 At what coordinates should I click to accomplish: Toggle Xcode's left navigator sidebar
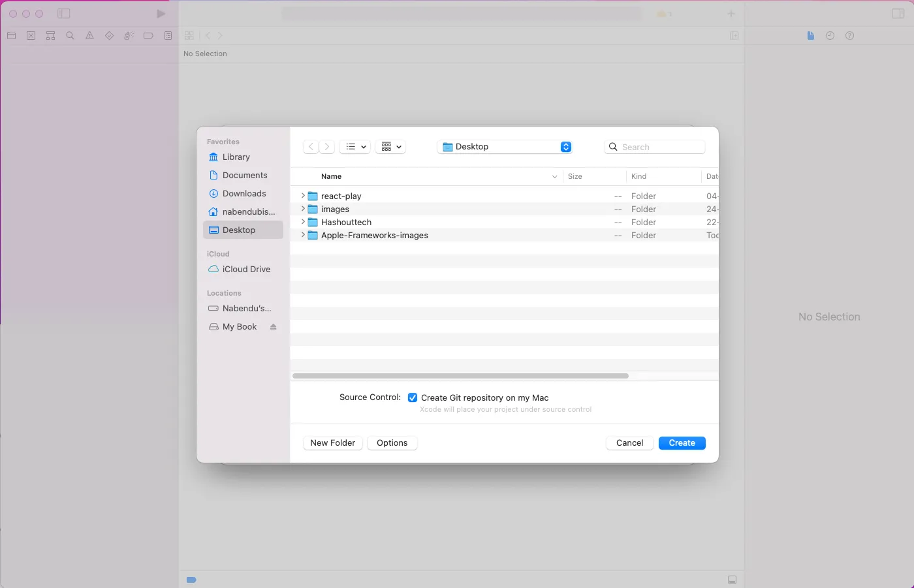point(63,14)
